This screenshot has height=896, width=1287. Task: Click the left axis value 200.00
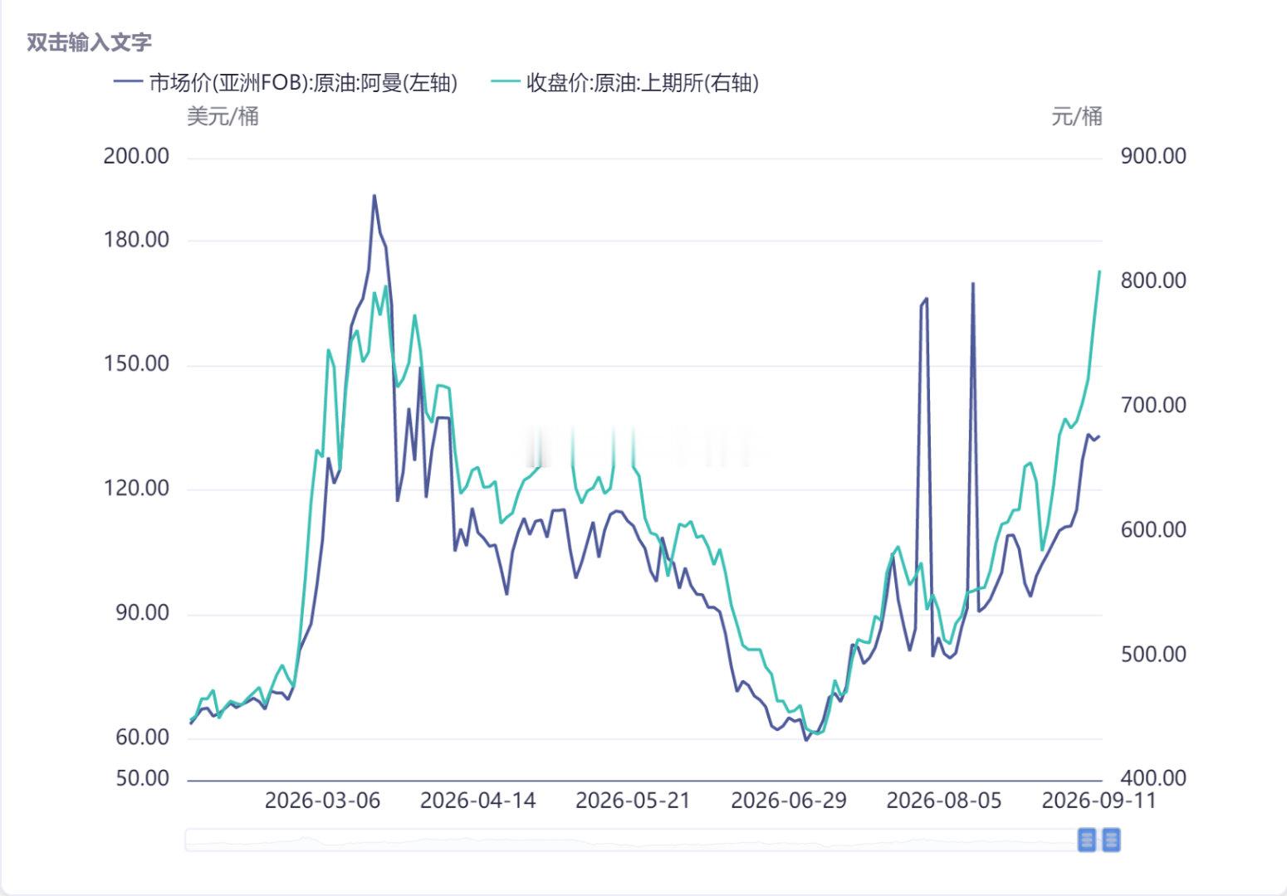tap(136, 156)
